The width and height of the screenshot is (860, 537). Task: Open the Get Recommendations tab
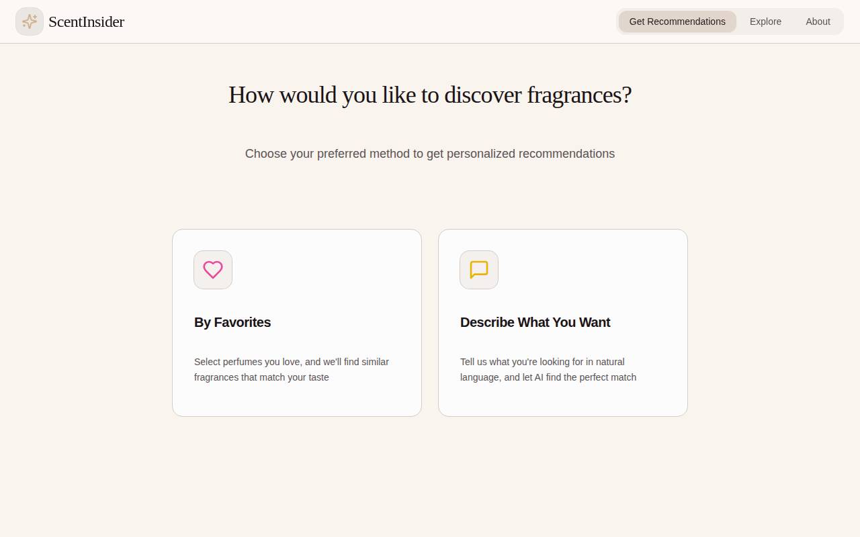coord(677,21)
